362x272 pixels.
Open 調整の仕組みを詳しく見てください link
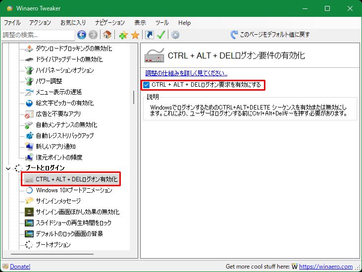186,73
